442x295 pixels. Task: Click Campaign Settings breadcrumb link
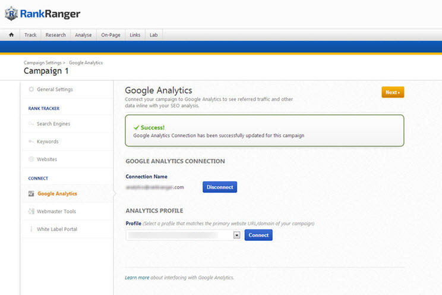click(43, 62)
